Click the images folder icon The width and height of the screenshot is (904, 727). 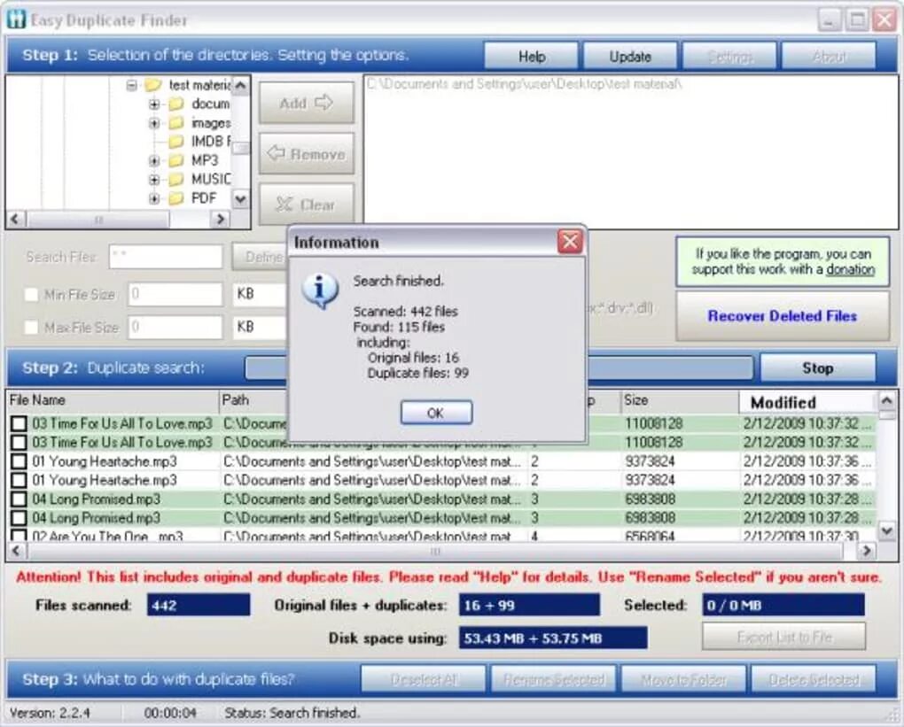tap(175, 123)
